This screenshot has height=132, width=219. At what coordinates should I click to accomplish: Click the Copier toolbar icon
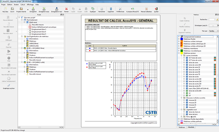pyautogui.click(x=73, y=9)
